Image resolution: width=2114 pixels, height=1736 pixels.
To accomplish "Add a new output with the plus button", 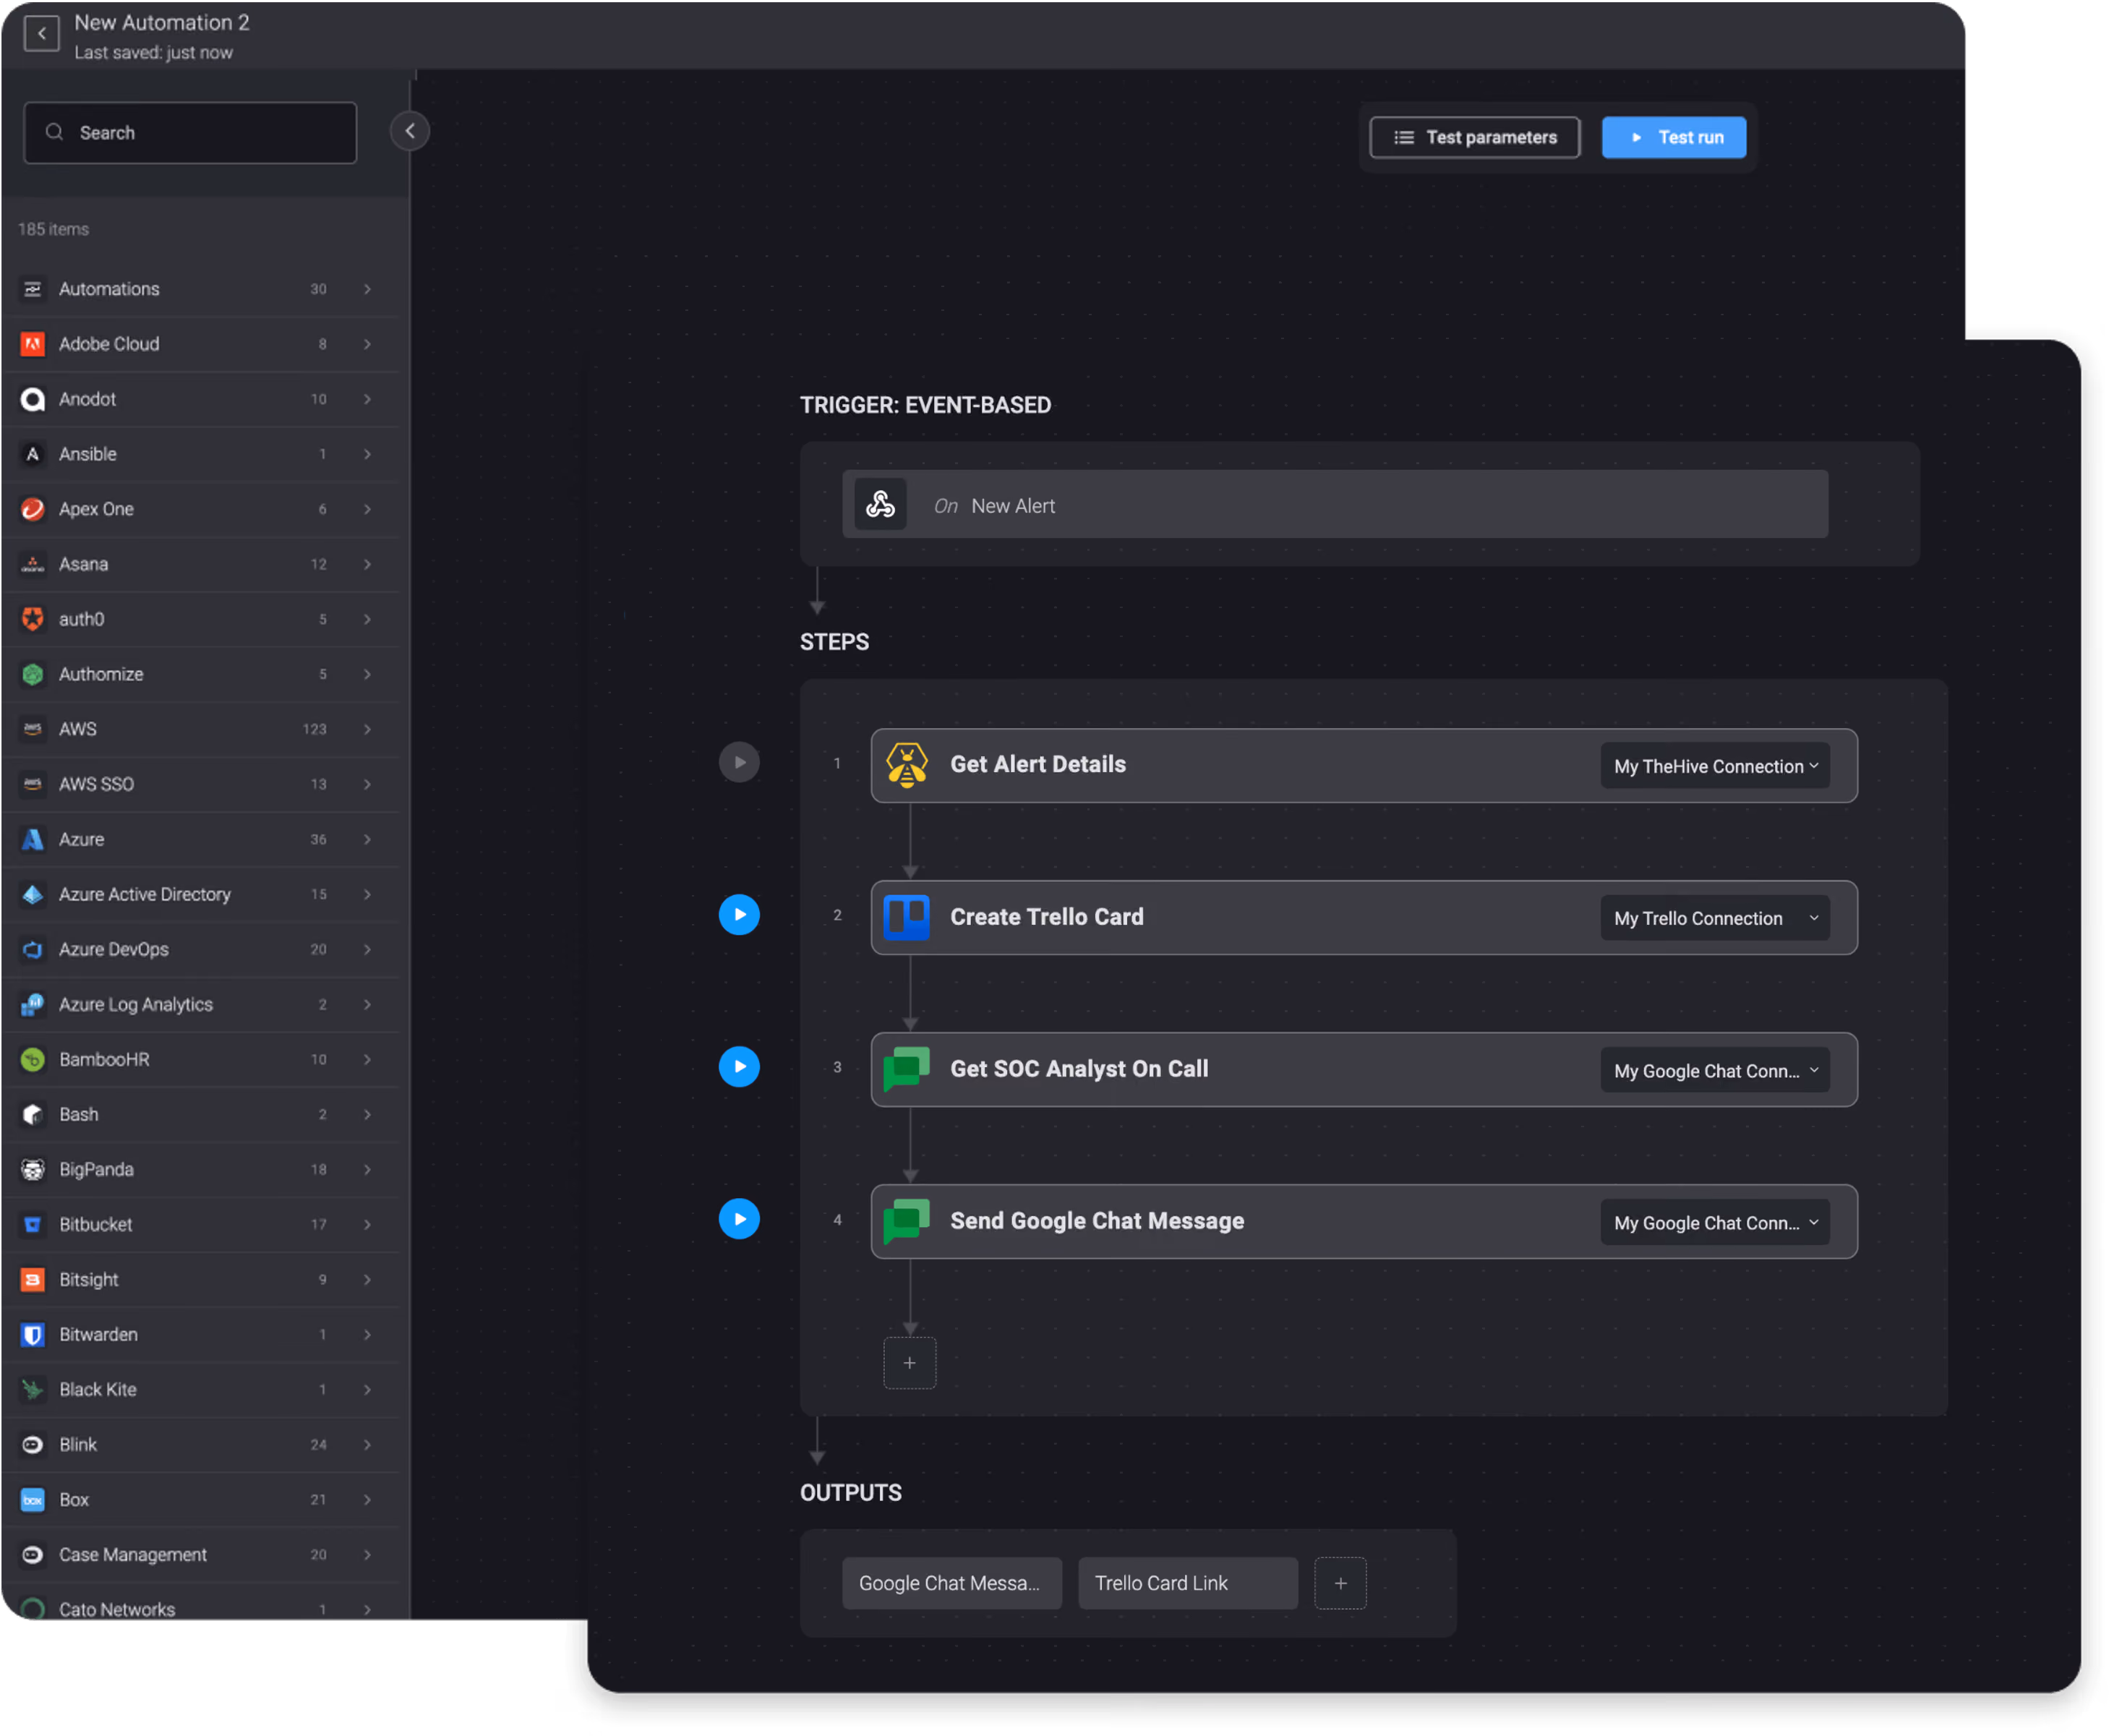I will point(1341,1583).
